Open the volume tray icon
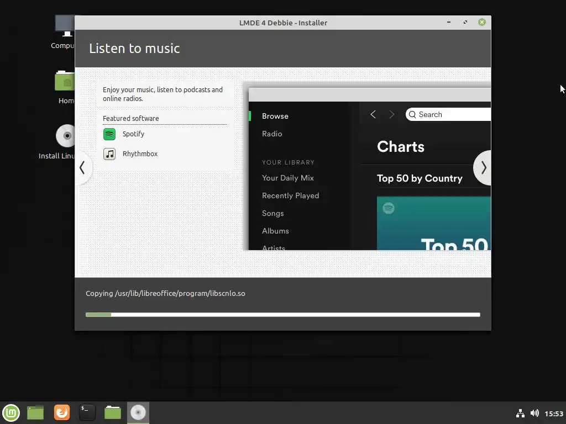Screen dimensions: 566x424 [534, 413]
